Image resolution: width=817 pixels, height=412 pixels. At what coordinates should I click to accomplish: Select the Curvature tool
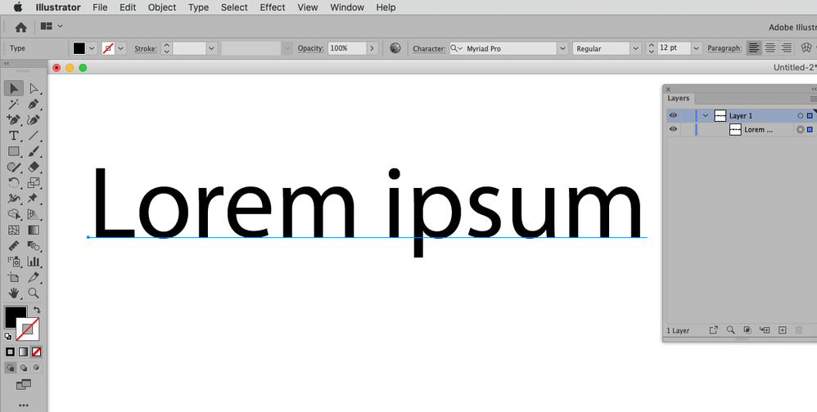(34, 120)
